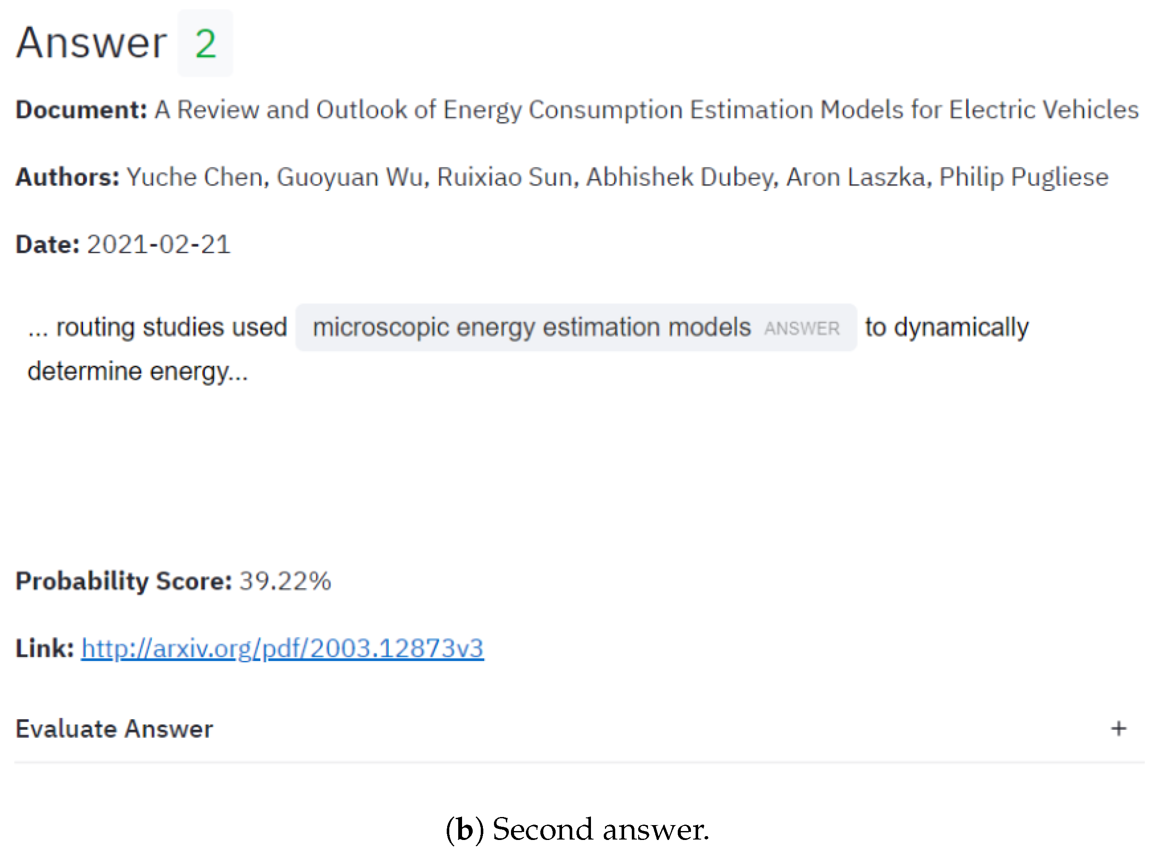Click the plus icon beside Evaluate Answer

coord(1119,729)
